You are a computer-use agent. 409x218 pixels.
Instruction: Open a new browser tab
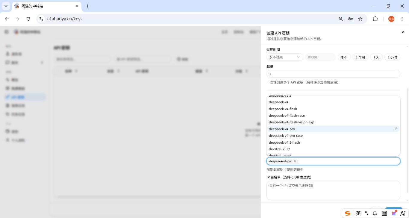[x=87, y=6]
